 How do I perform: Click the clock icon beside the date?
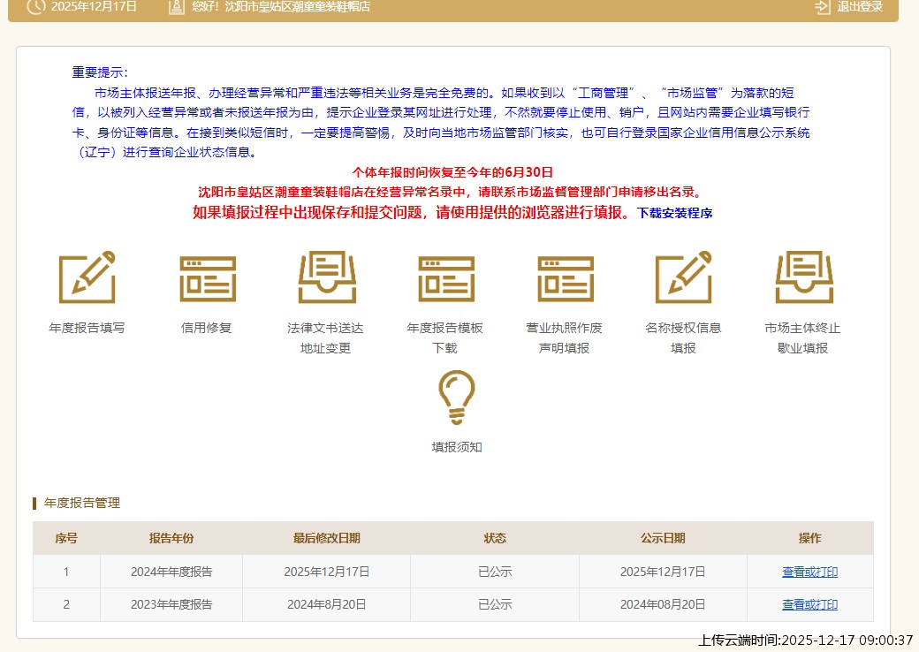point(34,8)
